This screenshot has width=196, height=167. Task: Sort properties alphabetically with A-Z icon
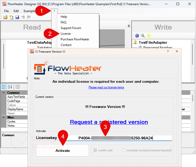(x=10, y=87)
